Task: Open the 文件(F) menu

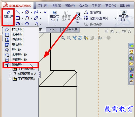Action: [43, 6]
